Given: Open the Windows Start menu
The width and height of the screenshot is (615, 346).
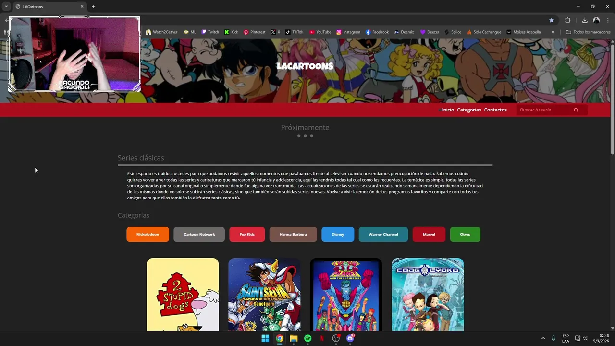Looking at the screenshot, I should [265, 338].
